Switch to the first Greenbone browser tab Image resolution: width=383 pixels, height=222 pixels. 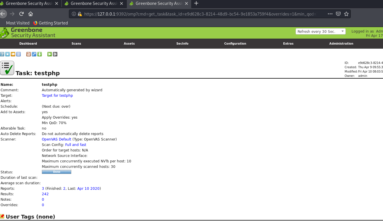click(x=29, y=4)
